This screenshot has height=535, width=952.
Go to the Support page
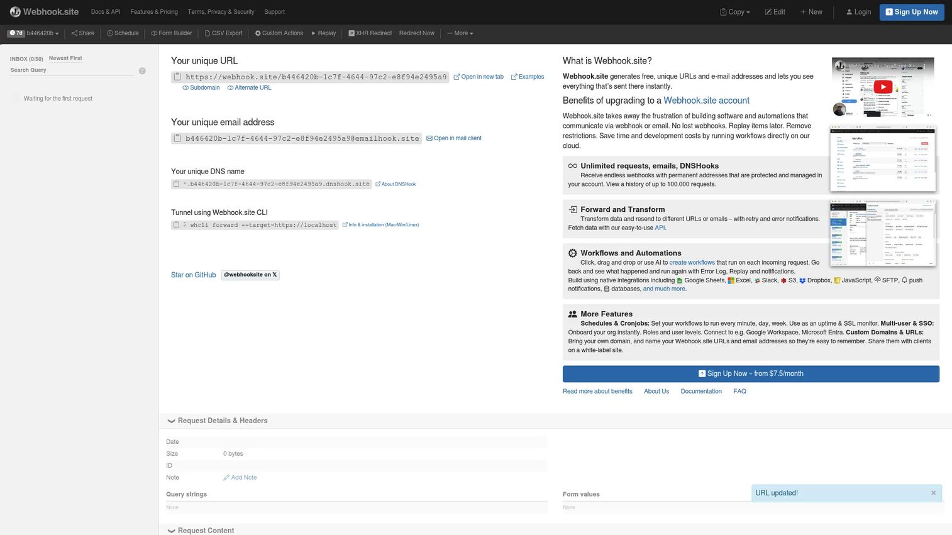tap(274, 12)
